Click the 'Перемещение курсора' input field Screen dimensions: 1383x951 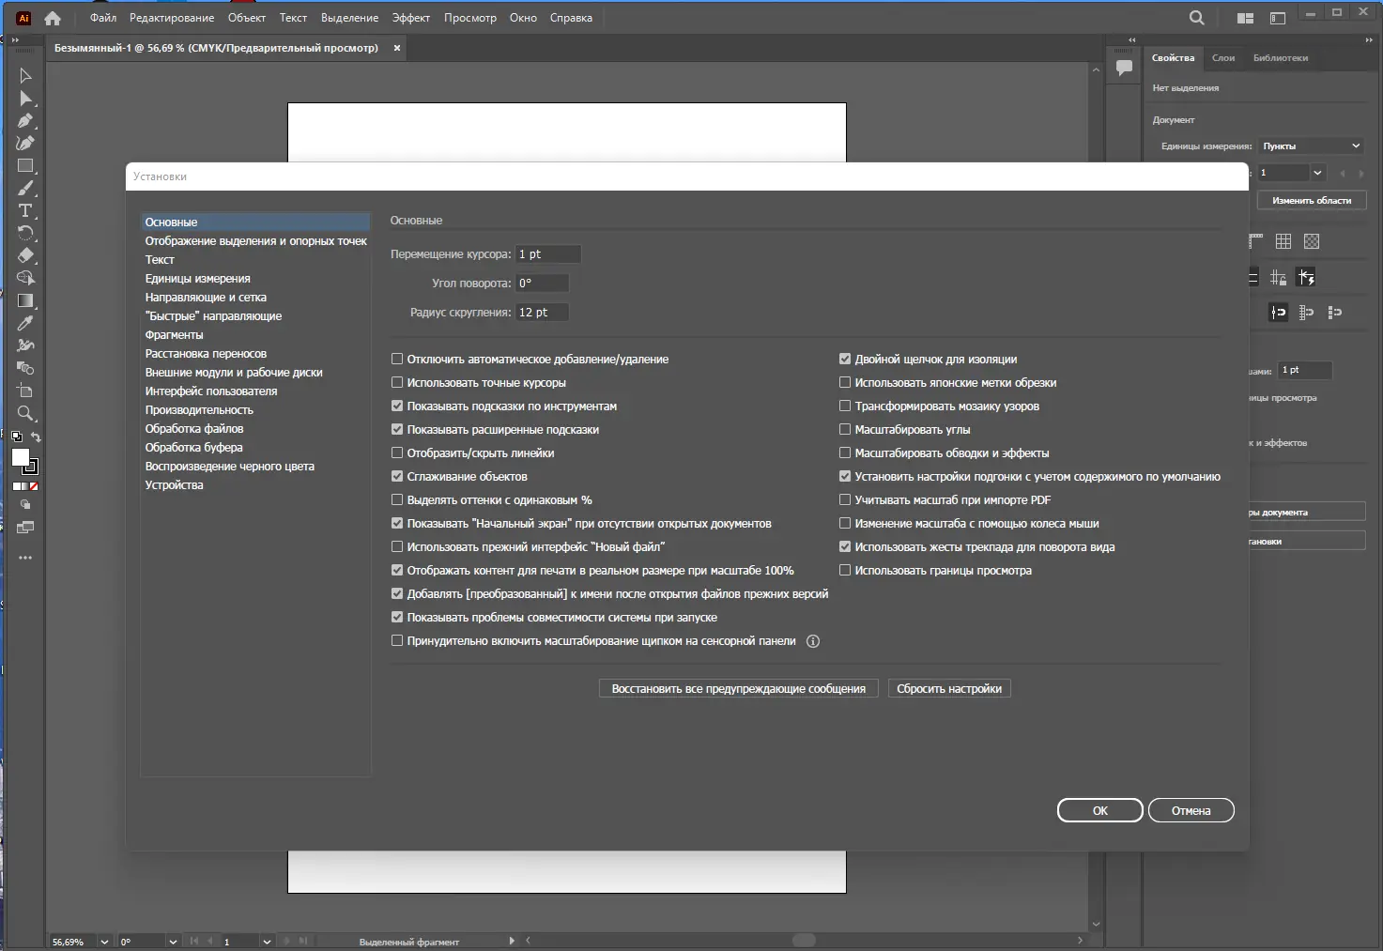[x=548, y=254]
